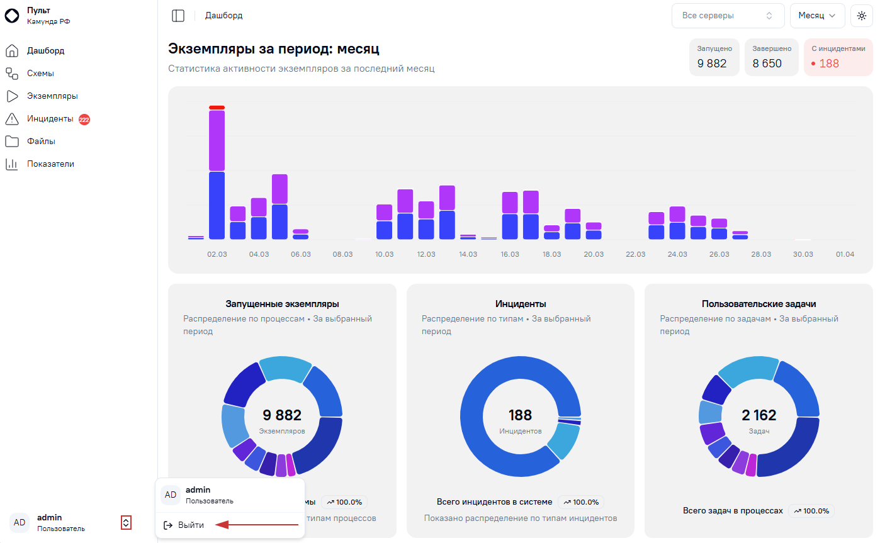
Task: Collapse the sidebar with the panel icon
Action: coord(178,16)
